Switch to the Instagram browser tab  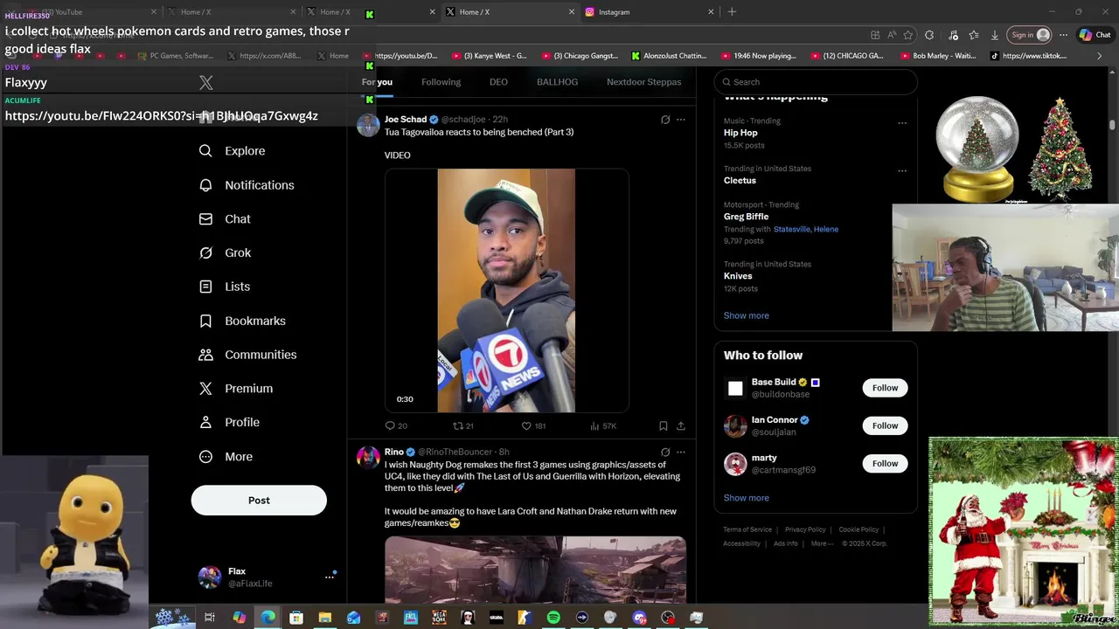[647, 12]
